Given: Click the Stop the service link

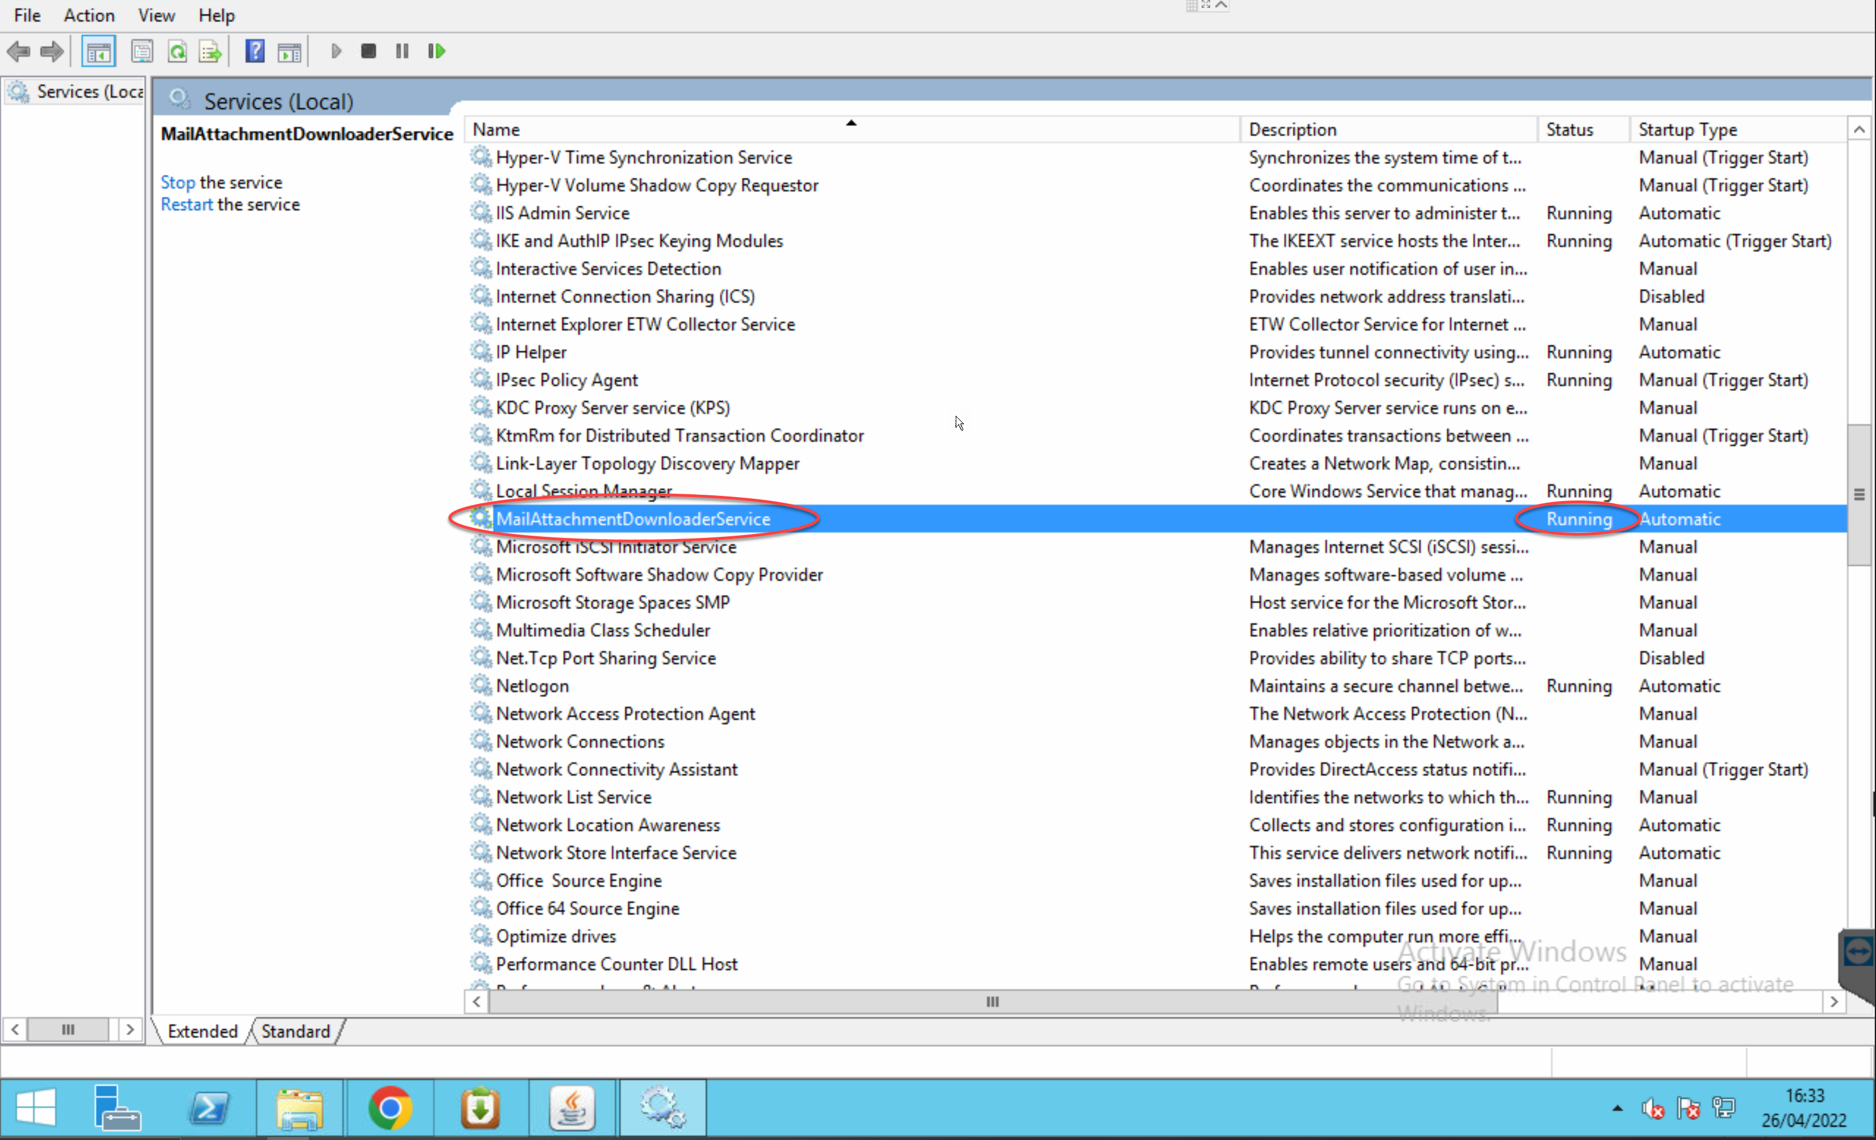Looking at the screenshot, I should coord(178,183).
